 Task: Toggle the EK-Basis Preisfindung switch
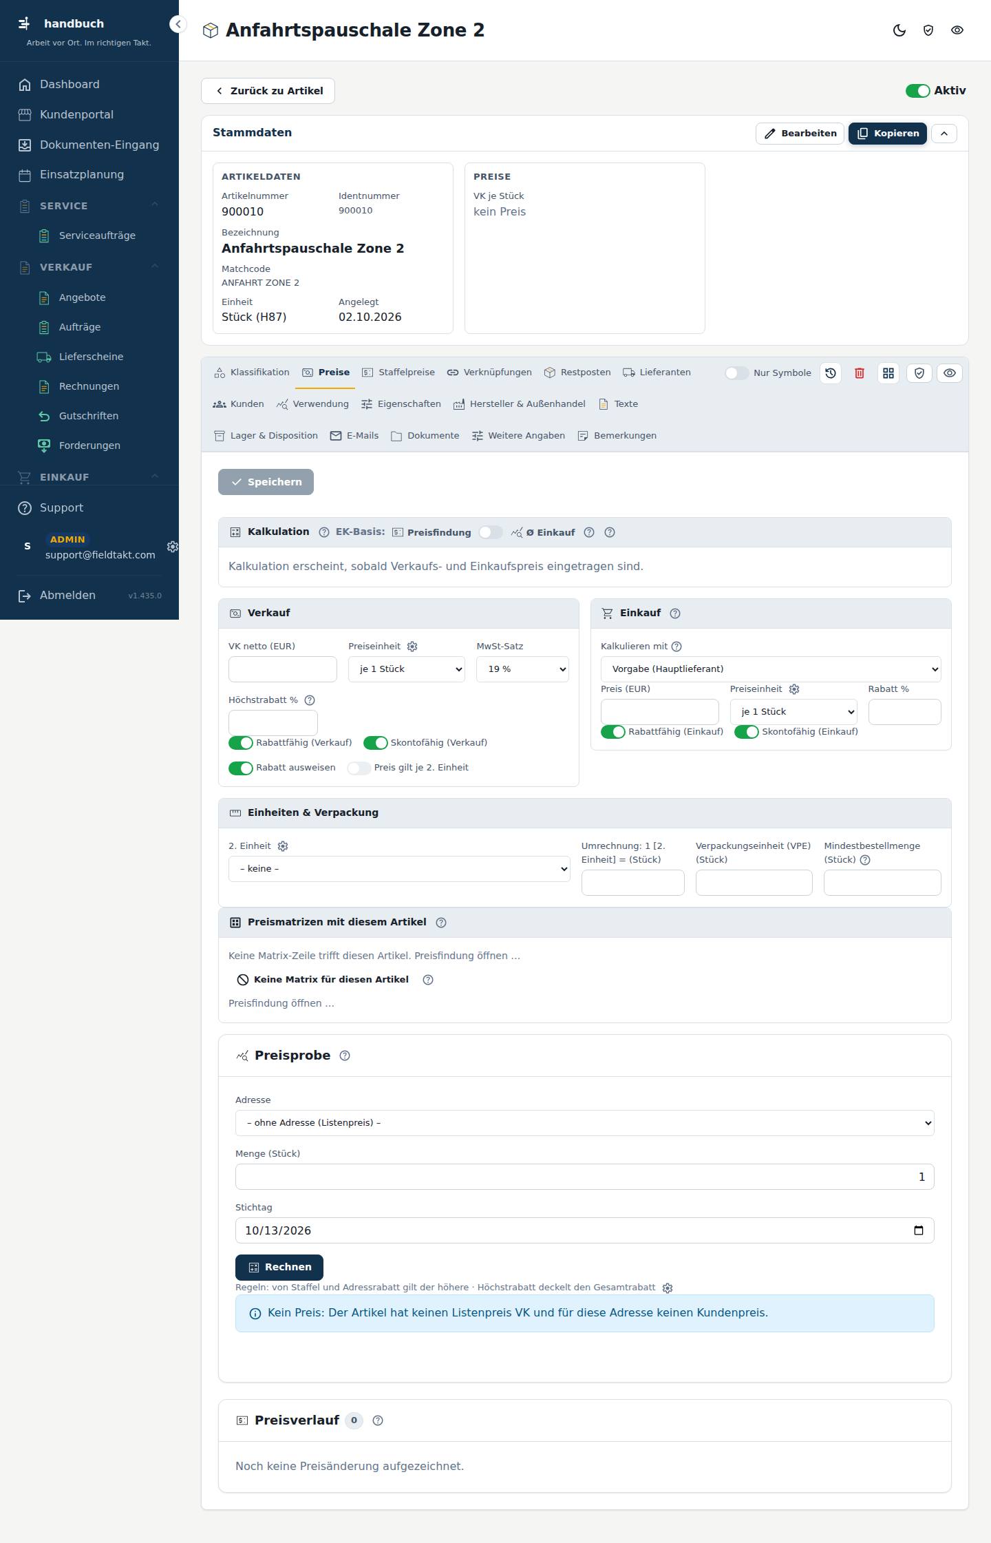pyautogui.click(x=491, y=532)
